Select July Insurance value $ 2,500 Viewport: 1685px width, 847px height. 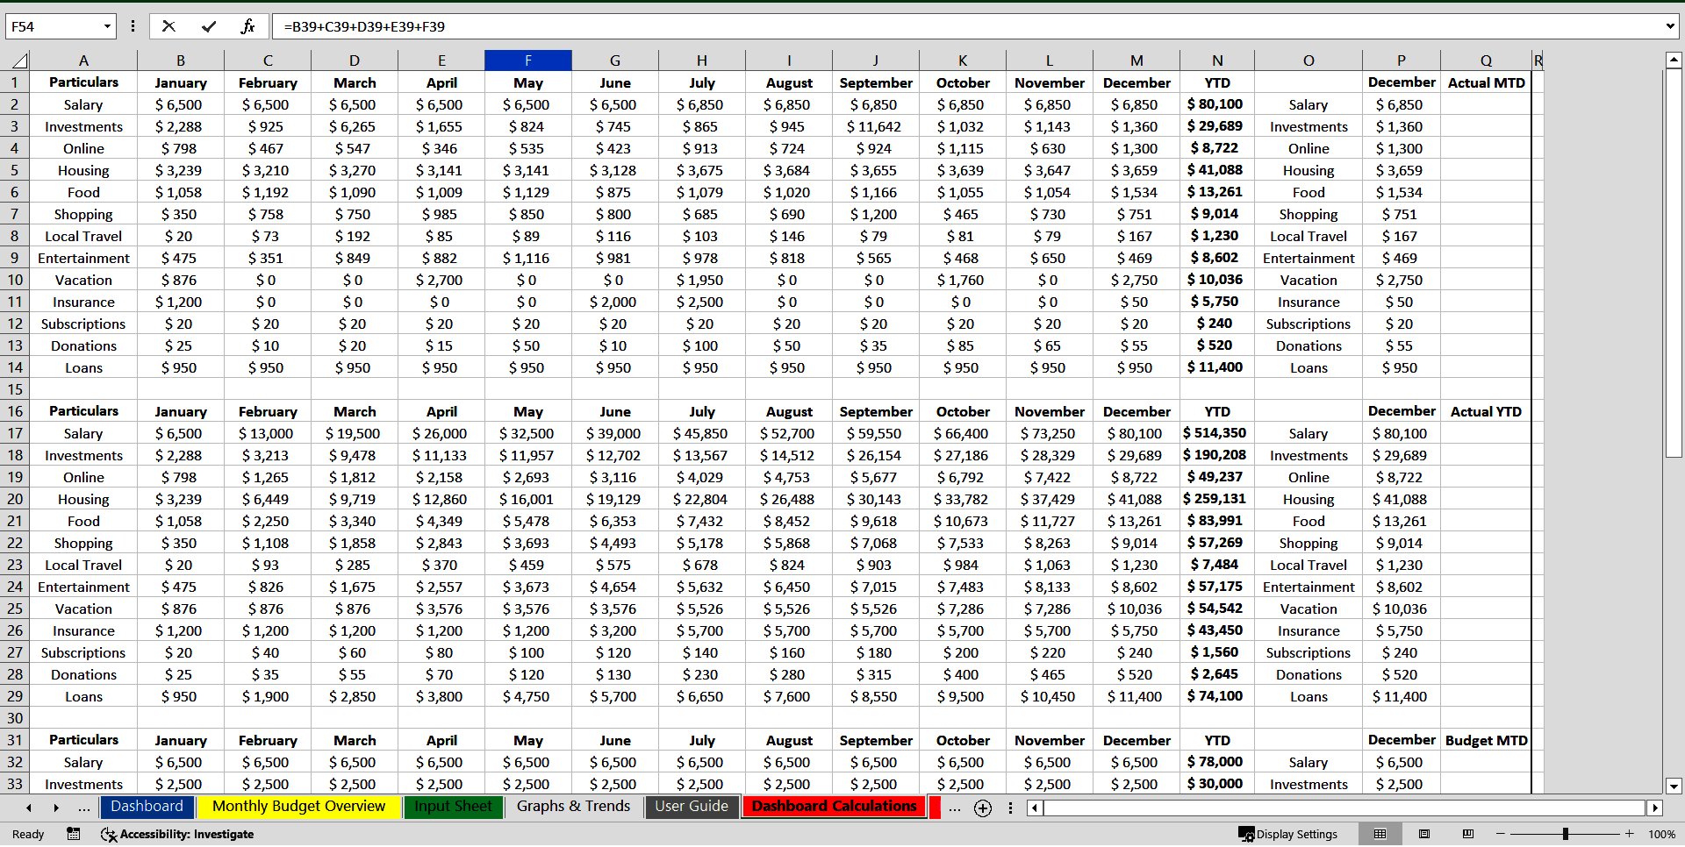(x=701, y=302)
